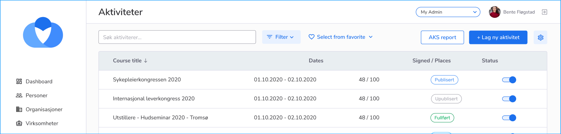Click the filter lines icon
The image size is (561, 134).
coord(269,37)
